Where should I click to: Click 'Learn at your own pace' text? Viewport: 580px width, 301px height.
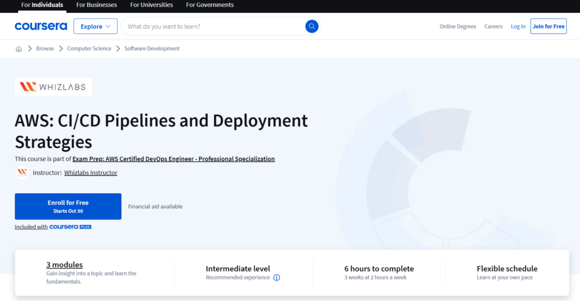[x=505, y=277]
